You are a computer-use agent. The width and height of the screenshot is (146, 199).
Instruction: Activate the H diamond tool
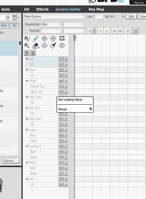[x=53, y=39]
